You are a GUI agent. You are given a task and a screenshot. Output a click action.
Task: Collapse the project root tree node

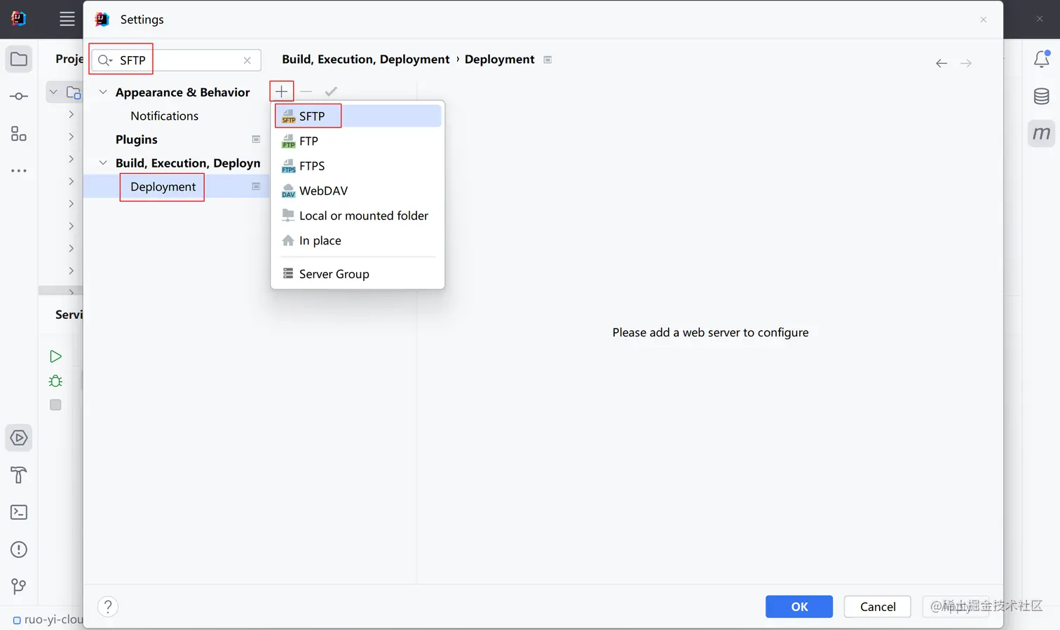(53, 92)
